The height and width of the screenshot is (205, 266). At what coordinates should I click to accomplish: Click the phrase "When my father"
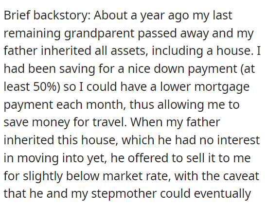click(175, 123)
